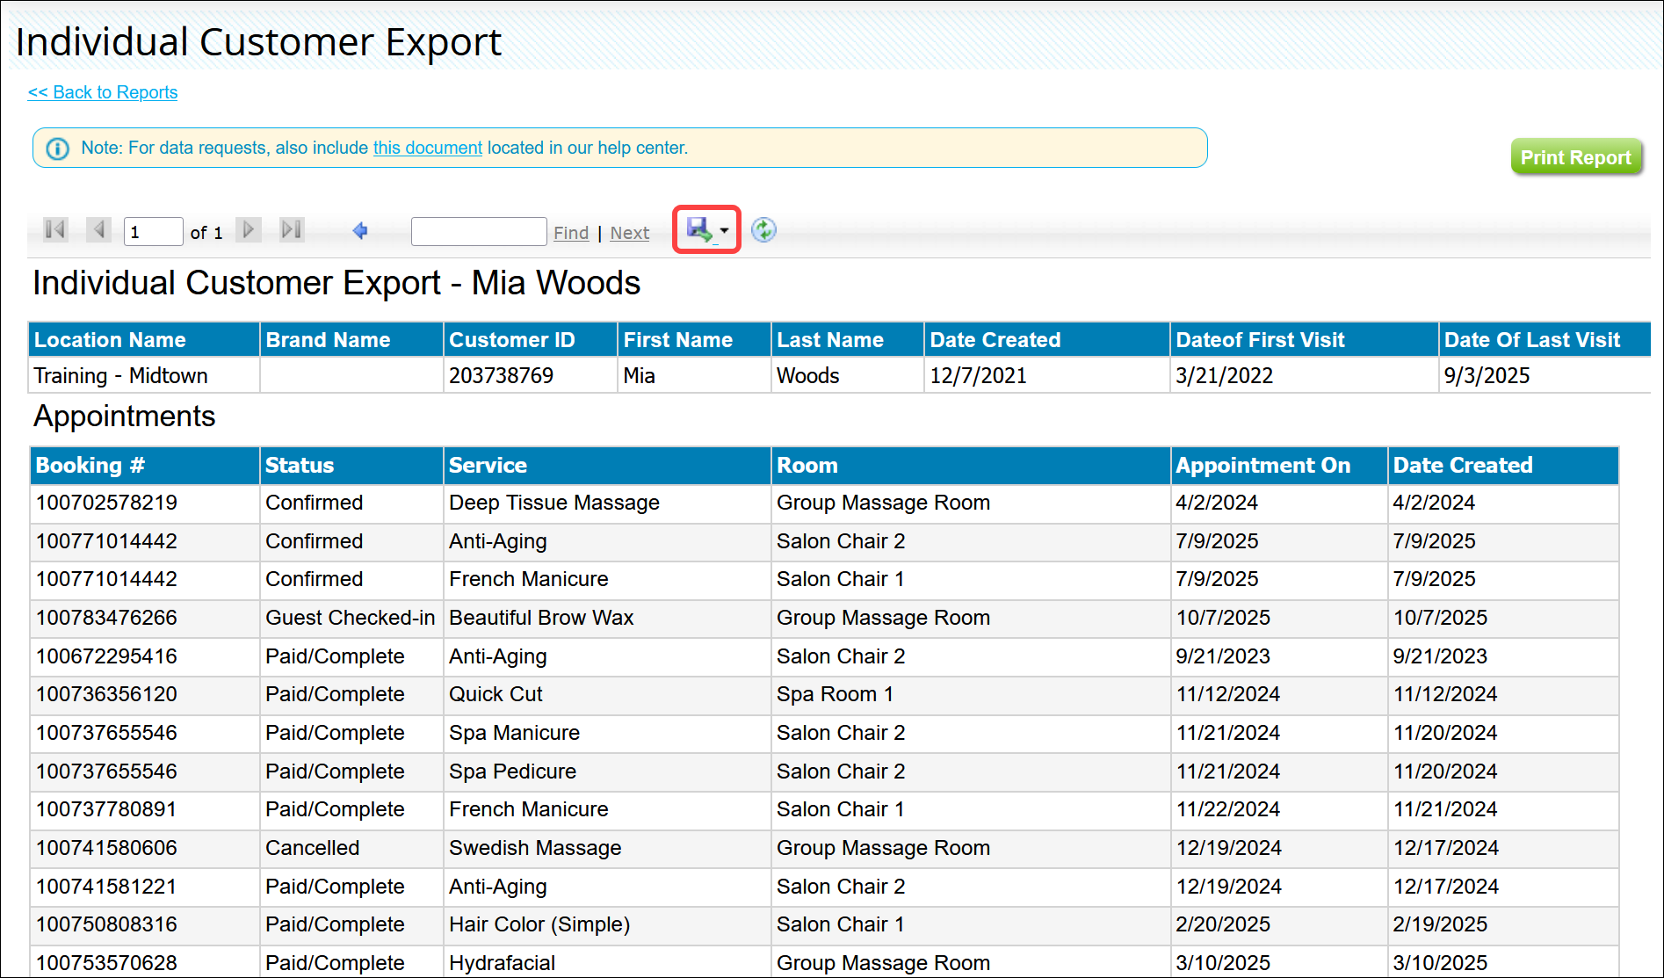This screenshot has width=1664, height=978.
Task: Click current page number field
Action: click(x=154, y=232)
